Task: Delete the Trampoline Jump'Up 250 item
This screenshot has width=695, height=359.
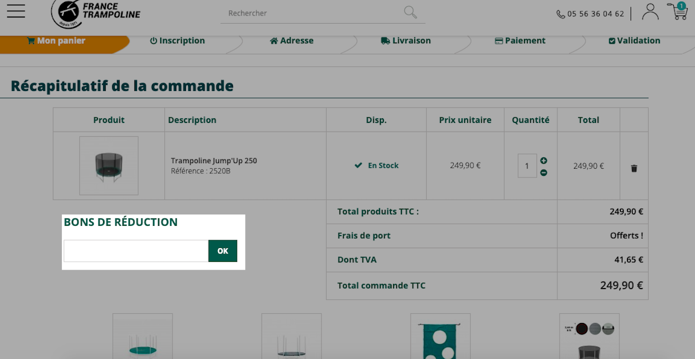Action: click(x=634, y=168)
